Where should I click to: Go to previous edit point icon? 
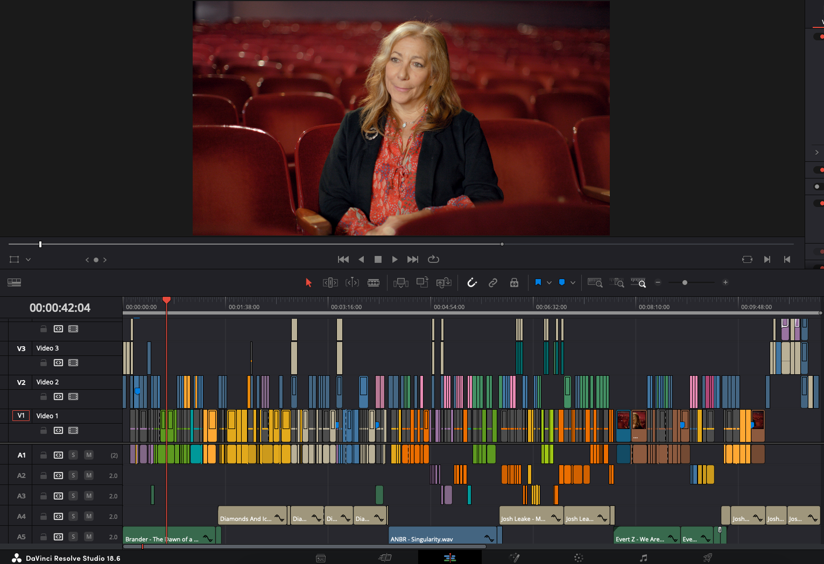(787, 259)
